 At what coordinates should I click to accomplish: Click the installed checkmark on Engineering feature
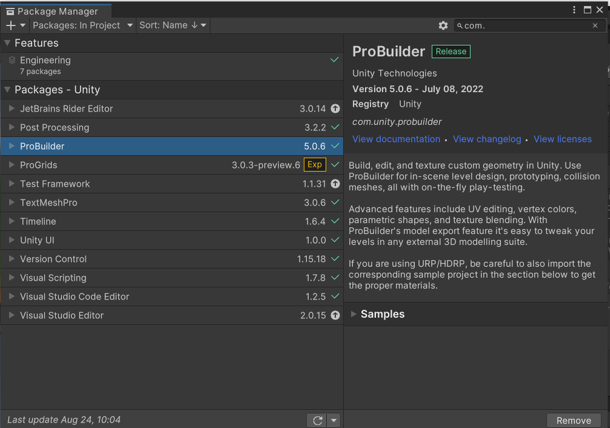pyautogui.click(x=335, y=60)
